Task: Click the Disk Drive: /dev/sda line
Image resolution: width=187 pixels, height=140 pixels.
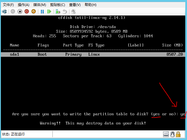Action: pos(93,27)
